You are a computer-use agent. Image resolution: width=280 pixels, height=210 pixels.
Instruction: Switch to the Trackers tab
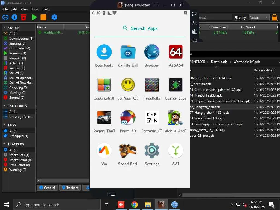click(x=70, y=188)
